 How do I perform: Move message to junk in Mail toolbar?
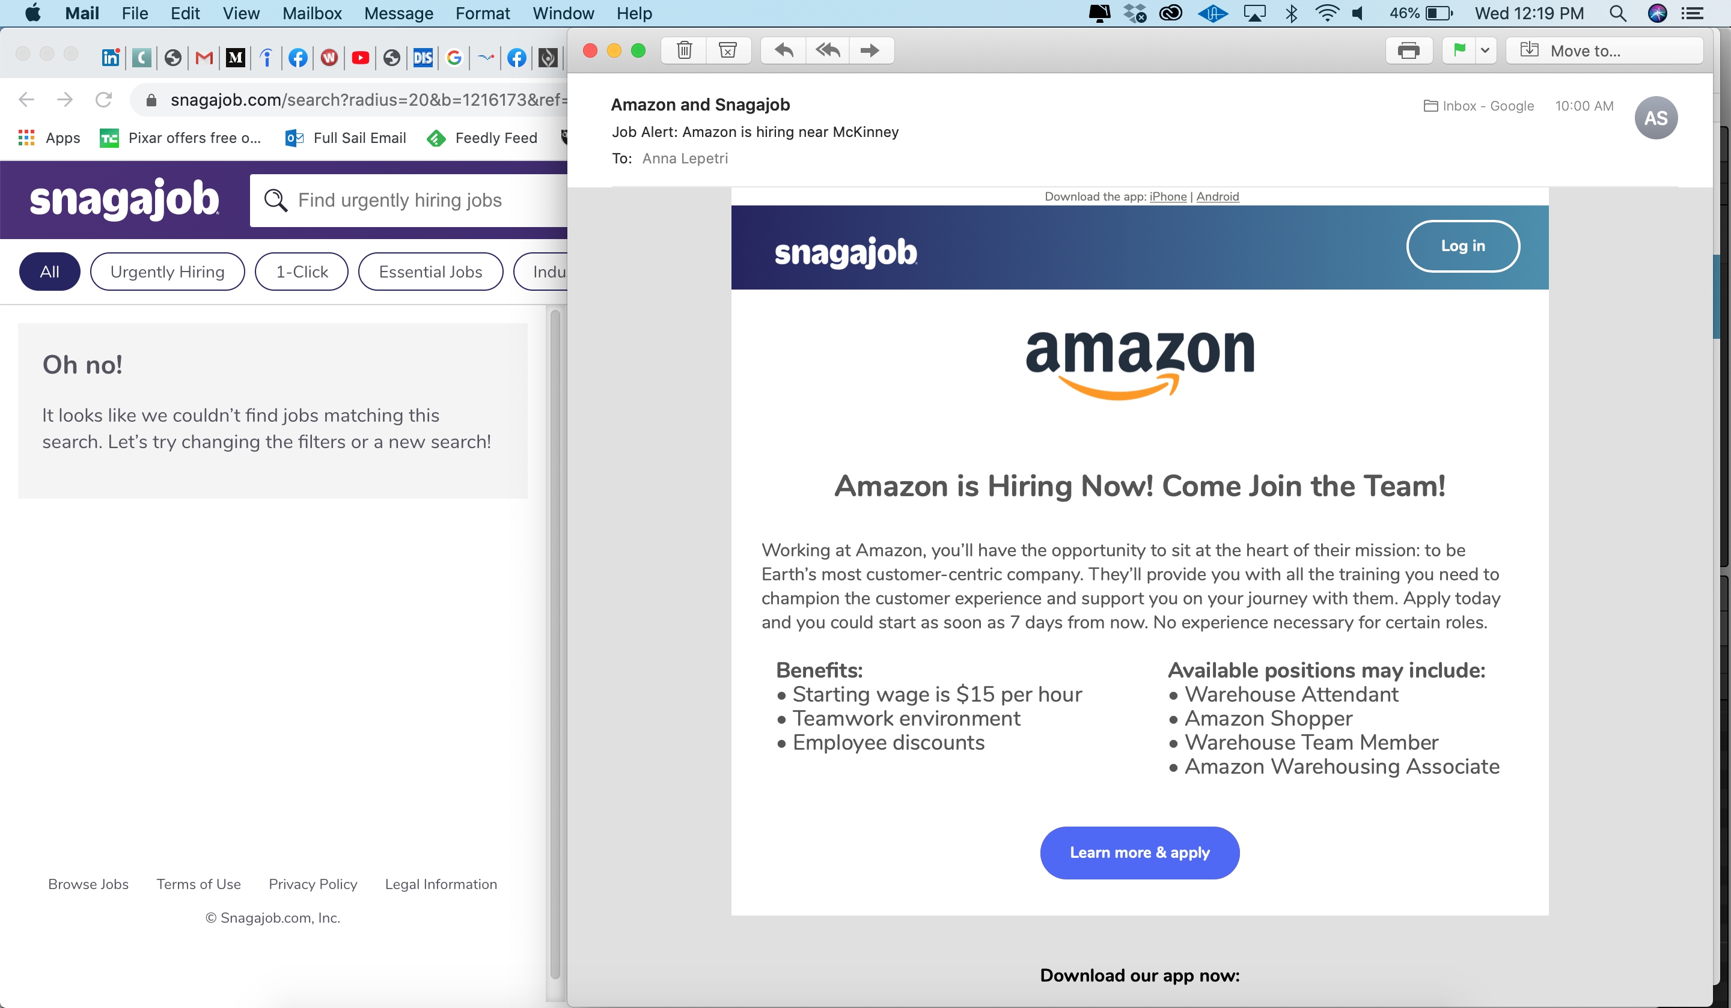click(x=727, y=50)
